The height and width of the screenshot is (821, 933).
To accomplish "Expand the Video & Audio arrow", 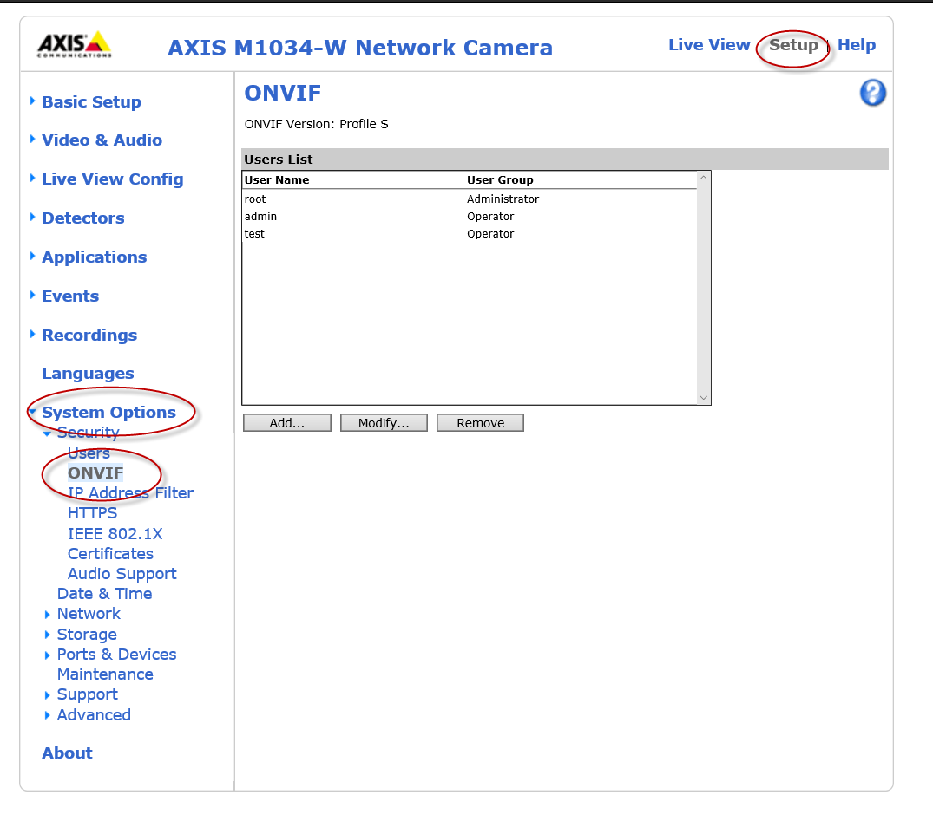I will [33, 139].
